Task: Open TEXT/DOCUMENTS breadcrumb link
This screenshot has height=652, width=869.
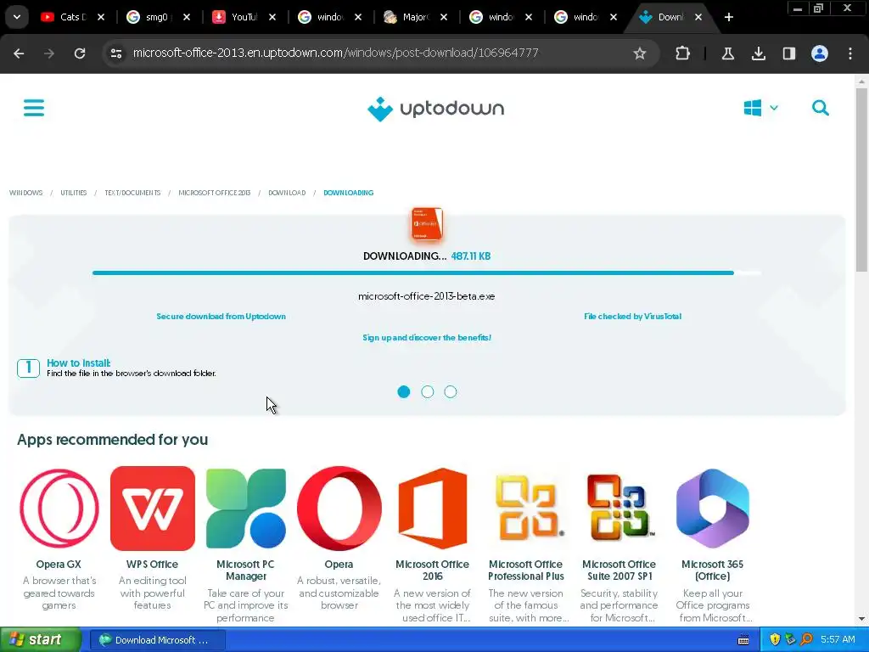Action: coord(132,193)
